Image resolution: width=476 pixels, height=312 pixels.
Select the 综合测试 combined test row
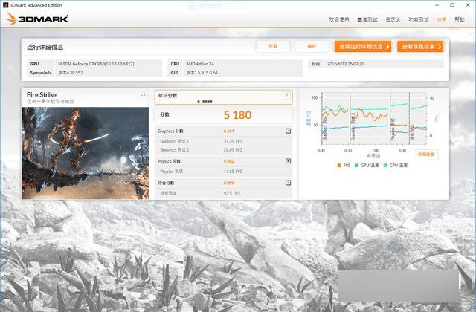[x=223, y=193]
